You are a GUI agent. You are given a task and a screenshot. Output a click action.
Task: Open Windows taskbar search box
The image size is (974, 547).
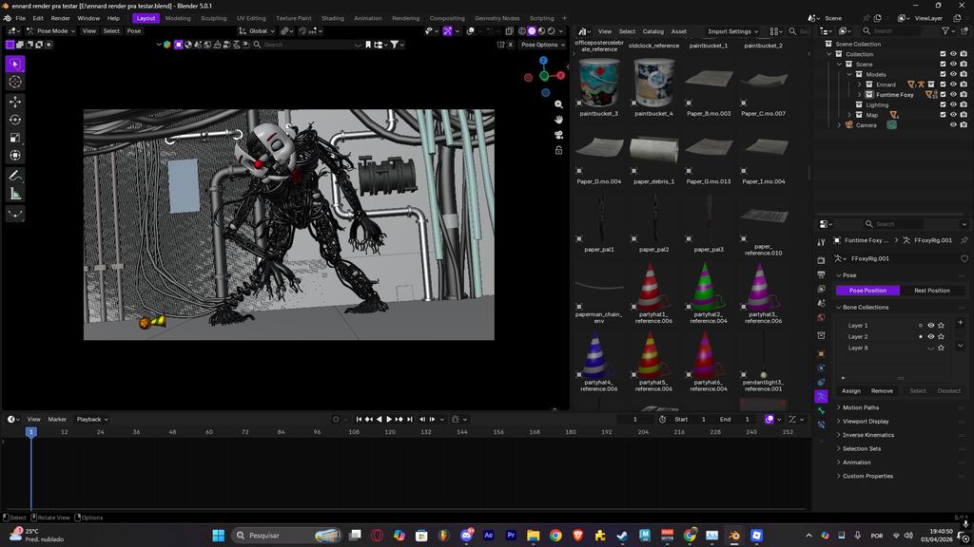coord(286,536)
